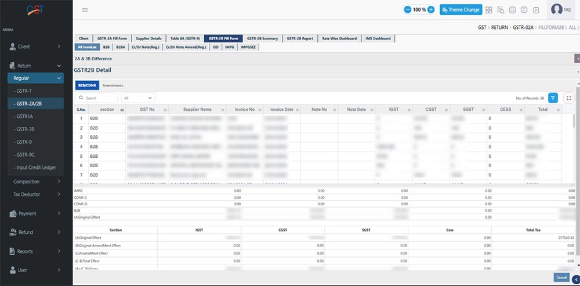Click the blue filter icon above table
Image resolution: width=580 pixels, height=286 pixels.
click(x=554, y=98)
